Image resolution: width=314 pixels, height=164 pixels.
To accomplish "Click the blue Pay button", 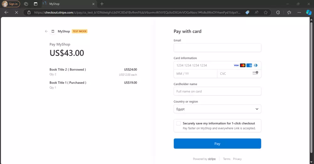I will click(217, 144).
